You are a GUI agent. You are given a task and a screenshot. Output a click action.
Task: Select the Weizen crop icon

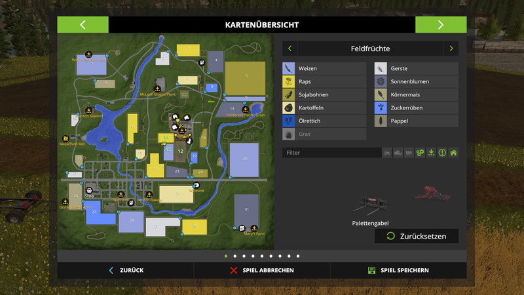click(289, 68)
